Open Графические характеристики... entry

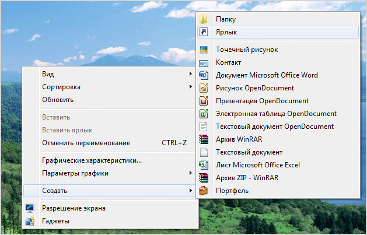coord(110,160)
